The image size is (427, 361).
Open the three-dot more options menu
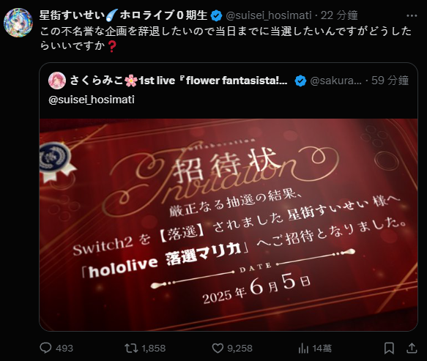coord(412,16)
